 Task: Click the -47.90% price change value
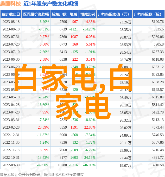coord(43,165)
